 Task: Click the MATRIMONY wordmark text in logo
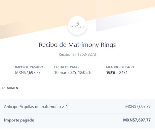coord(77,27)
